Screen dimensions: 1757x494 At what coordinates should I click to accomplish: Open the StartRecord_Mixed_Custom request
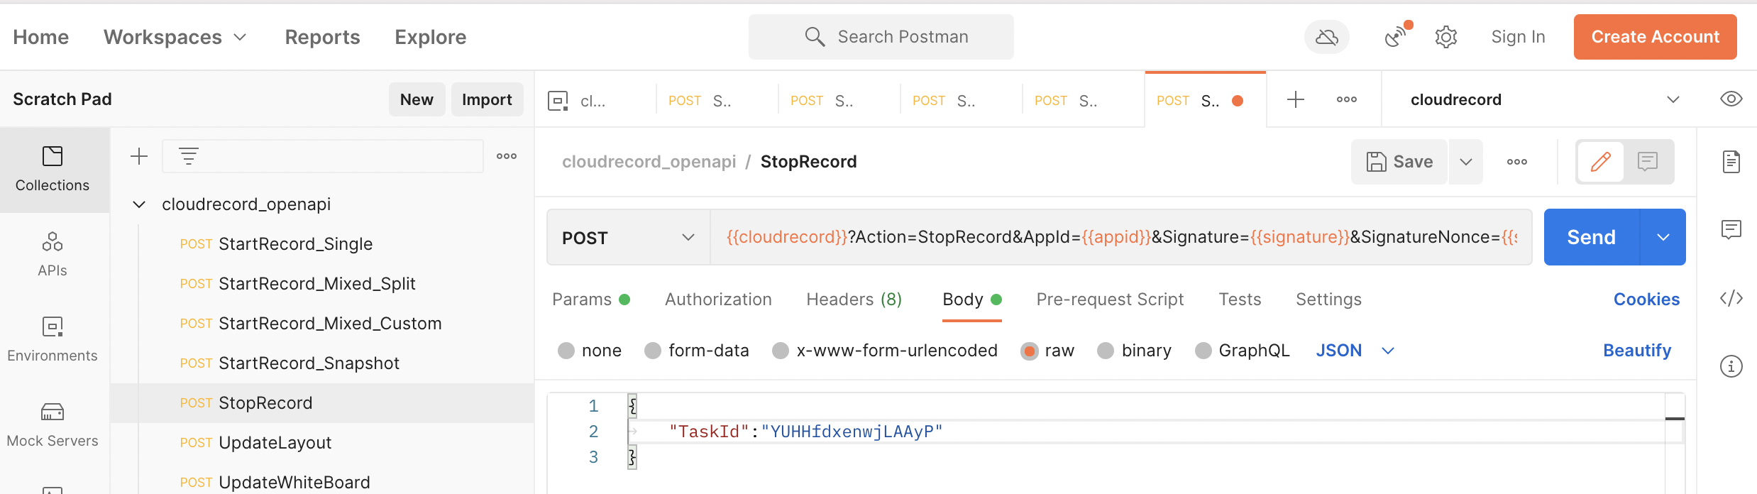click(322, 324)
